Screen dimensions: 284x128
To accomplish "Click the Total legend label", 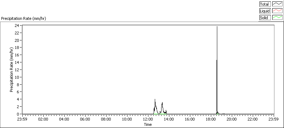I will click(265, 4).
